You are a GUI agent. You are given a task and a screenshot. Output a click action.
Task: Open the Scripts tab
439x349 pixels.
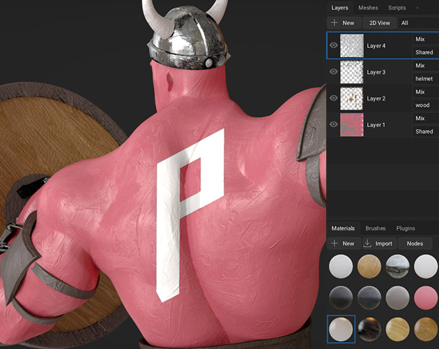(396, 8)
